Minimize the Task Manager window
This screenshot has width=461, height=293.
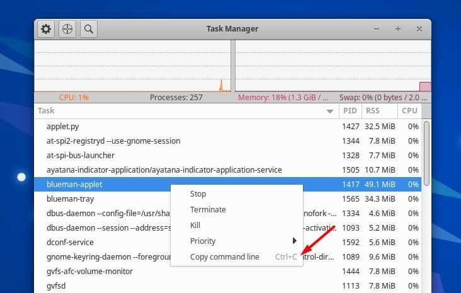(x=377, y=29)
